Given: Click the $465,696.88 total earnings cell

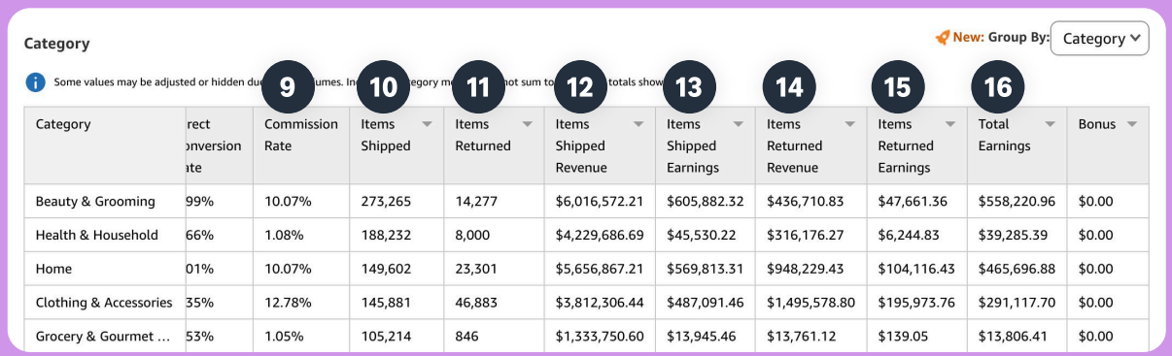Looking at the screenshot, I should coord(1017,269).
